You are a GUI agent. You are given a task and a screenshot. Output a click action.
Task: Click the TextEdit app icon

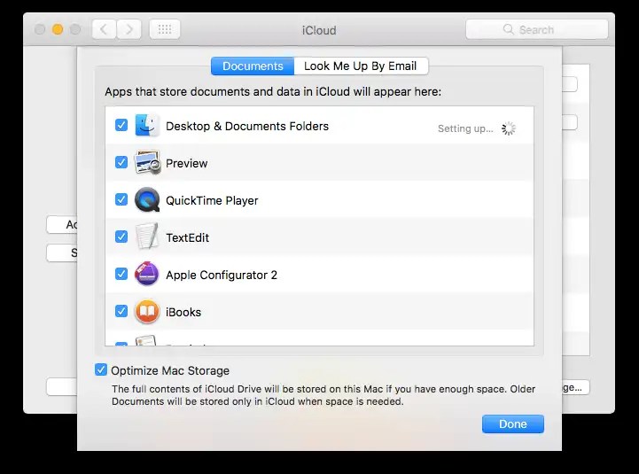[147, 237]
